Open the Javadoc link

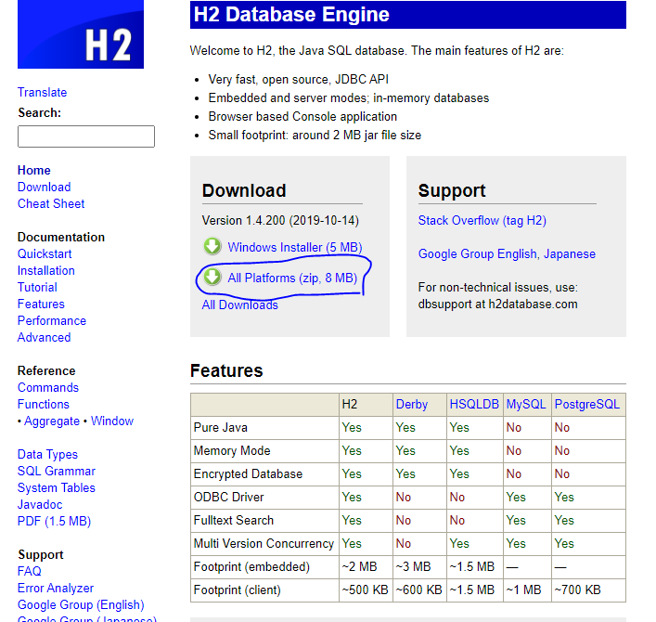coord(40,505)
